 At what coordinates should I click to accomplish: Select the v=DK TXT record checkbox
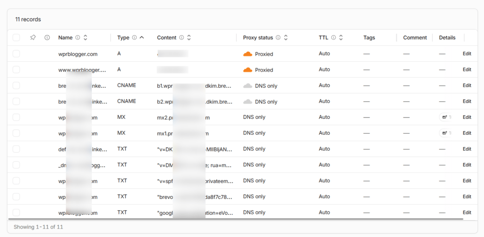tap(16, 149)
